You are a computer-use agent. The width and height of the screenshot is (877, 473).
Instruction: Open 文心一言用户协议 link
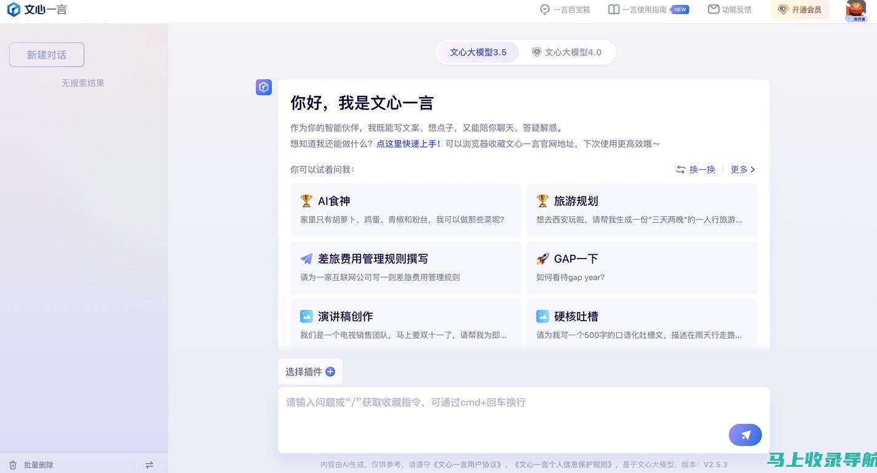[468, 464]
